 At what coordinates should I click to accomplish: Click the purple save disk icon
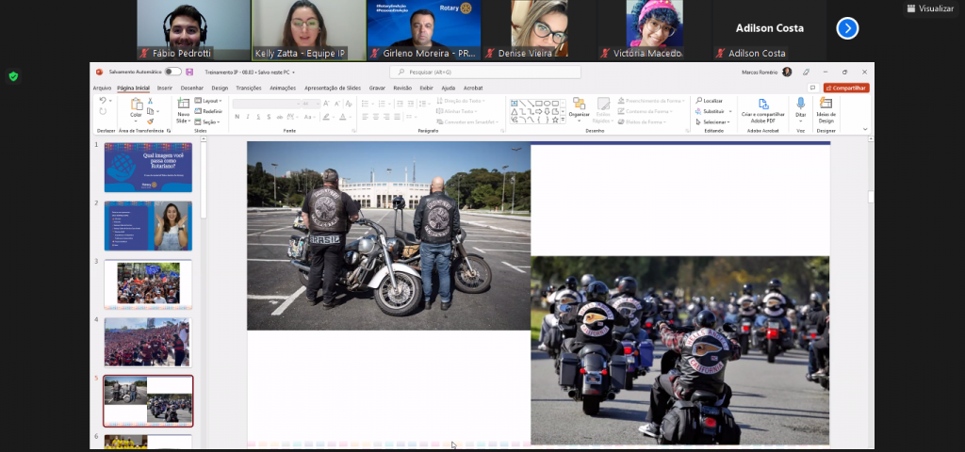point(189,72)
